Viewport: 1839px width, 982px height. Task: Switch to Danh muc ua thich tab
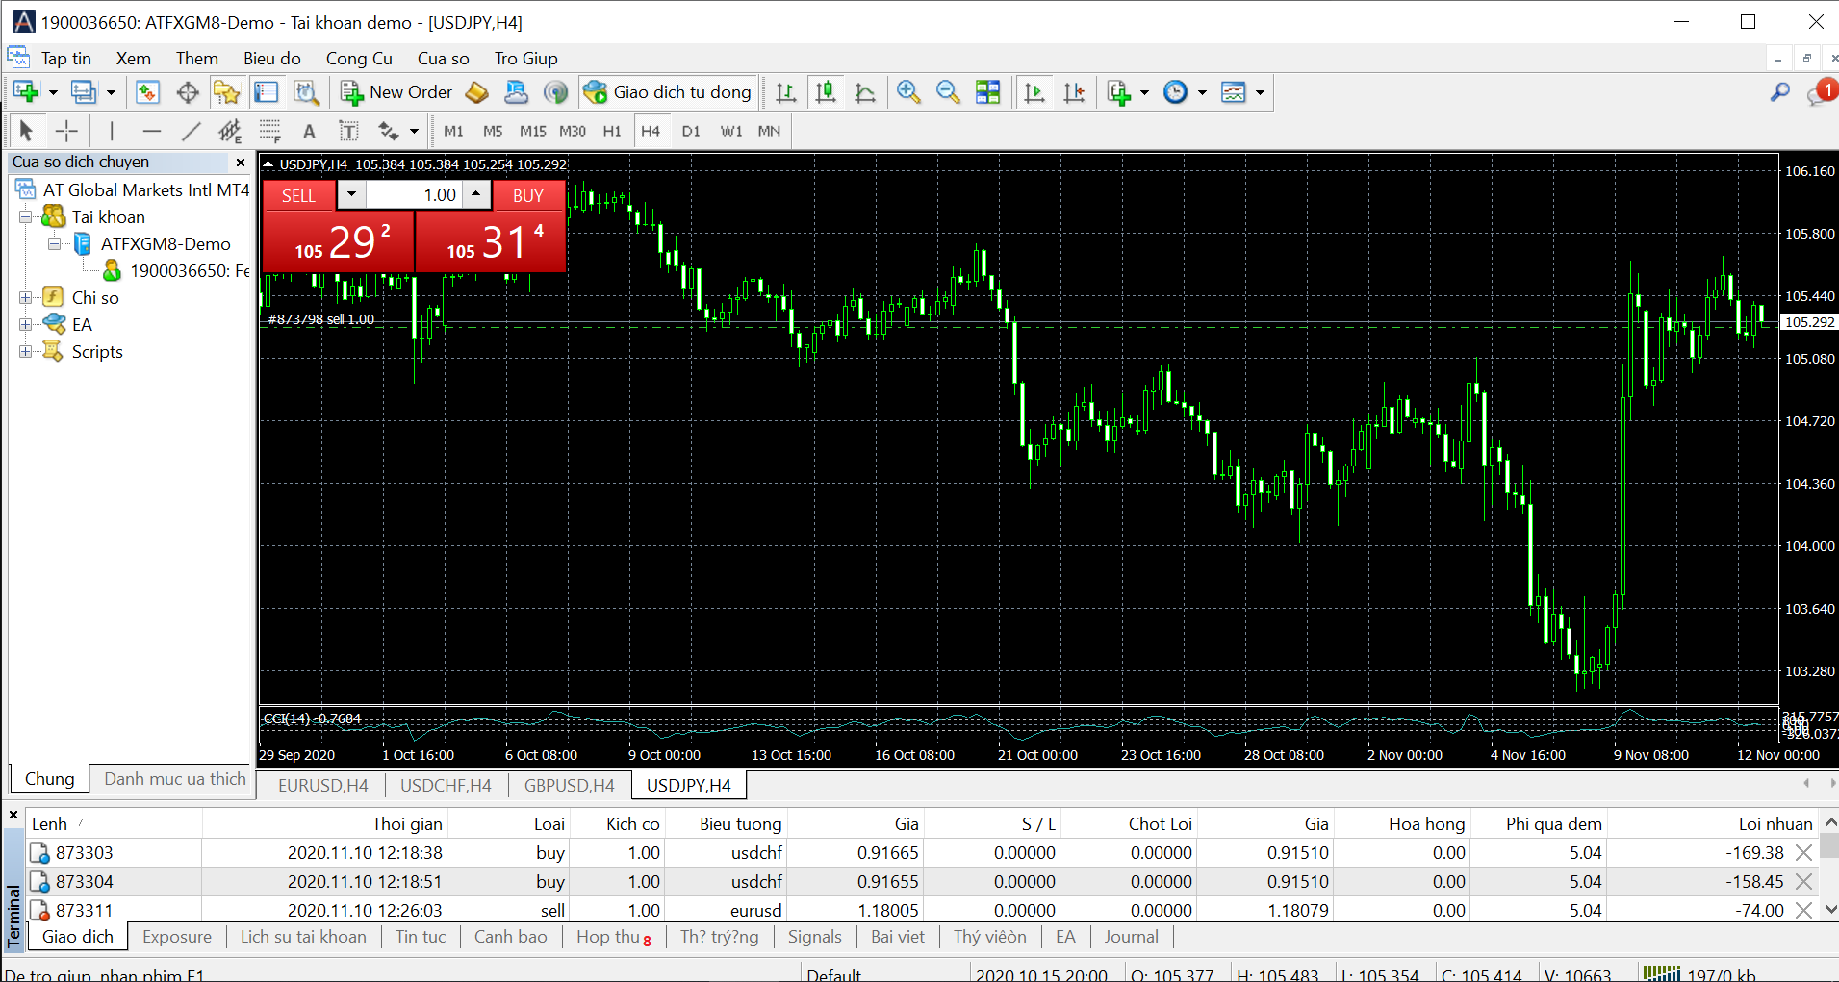[x=174, y=779]
